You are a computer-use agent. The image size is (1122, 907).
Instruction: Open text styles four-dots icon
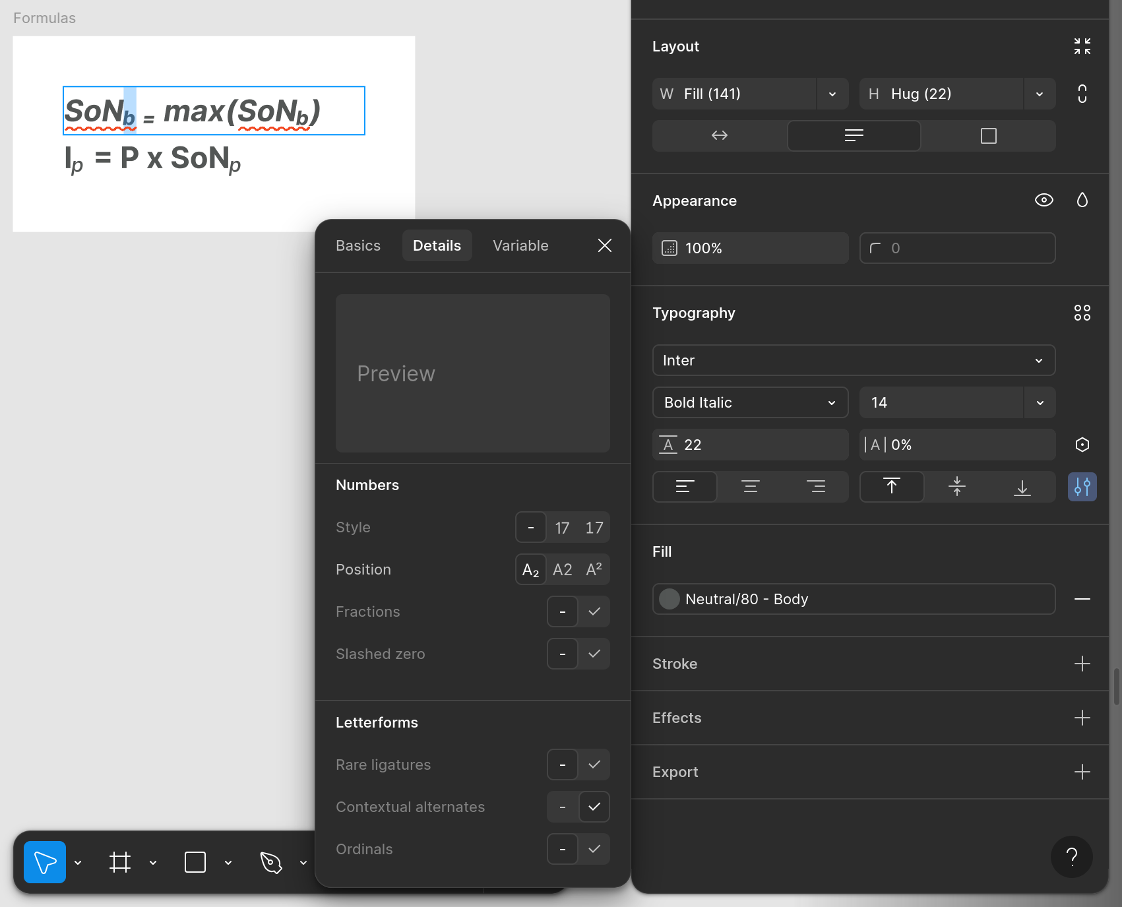[x=1082, y=313]
